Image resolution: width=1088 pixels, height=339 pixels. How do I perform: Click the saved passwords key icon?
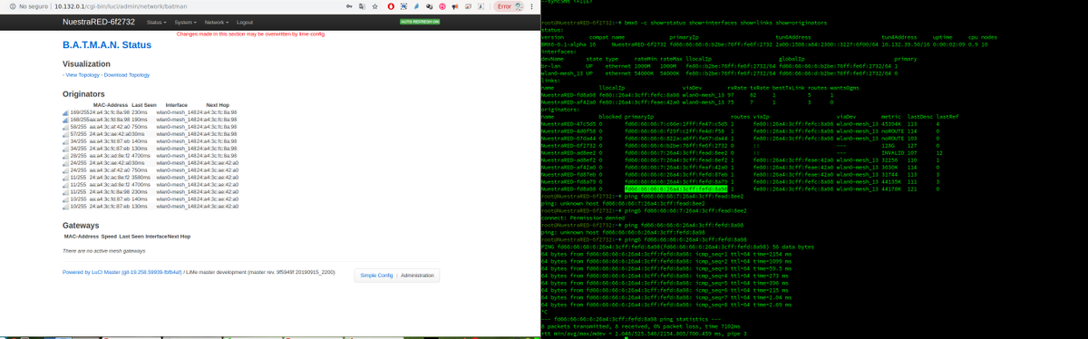(x=350, y=6)
